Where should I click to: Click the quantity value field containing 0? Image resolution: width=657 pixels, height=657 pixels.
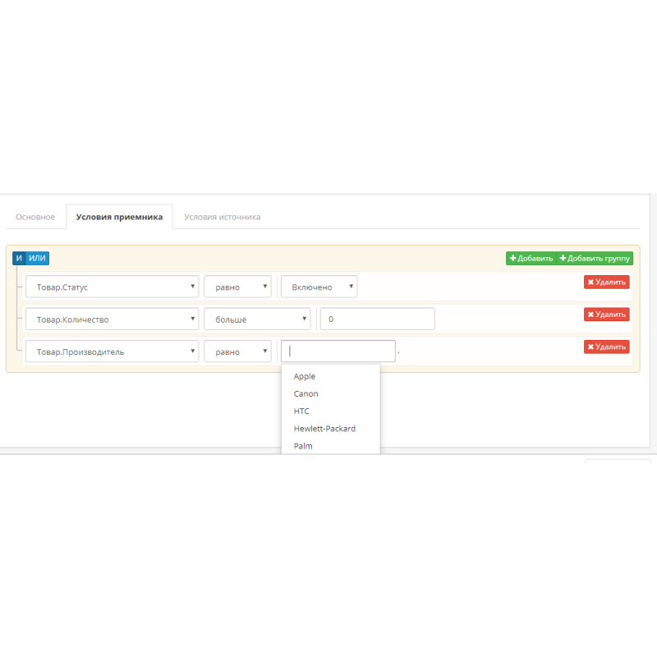point(376,319)
